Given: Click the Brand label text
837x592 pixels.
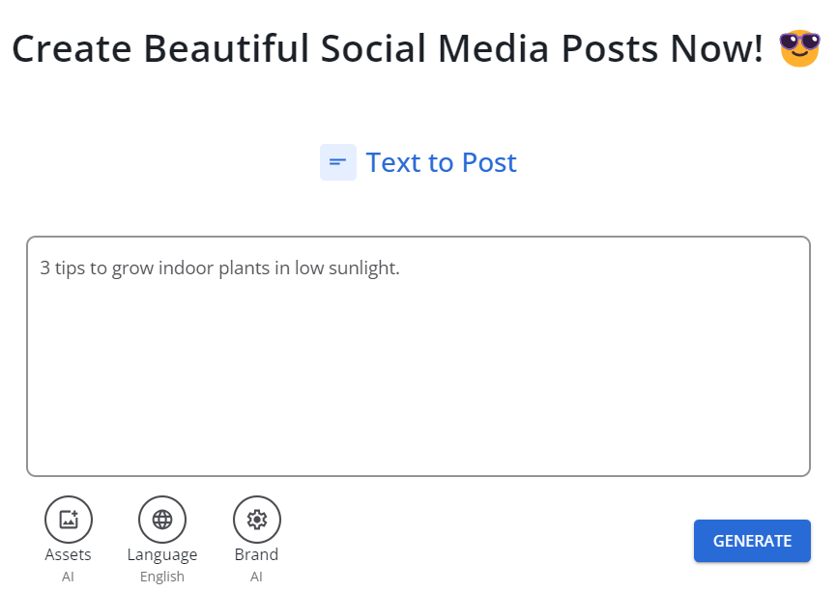Looking at the screenshot, I should 257,554.
